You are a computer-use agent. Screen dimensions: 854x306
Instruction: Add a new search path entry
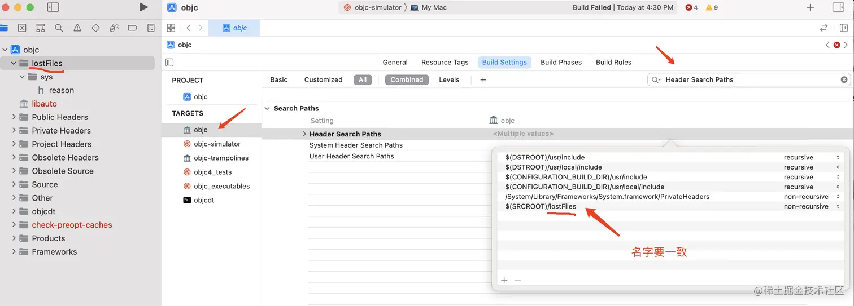504,280
